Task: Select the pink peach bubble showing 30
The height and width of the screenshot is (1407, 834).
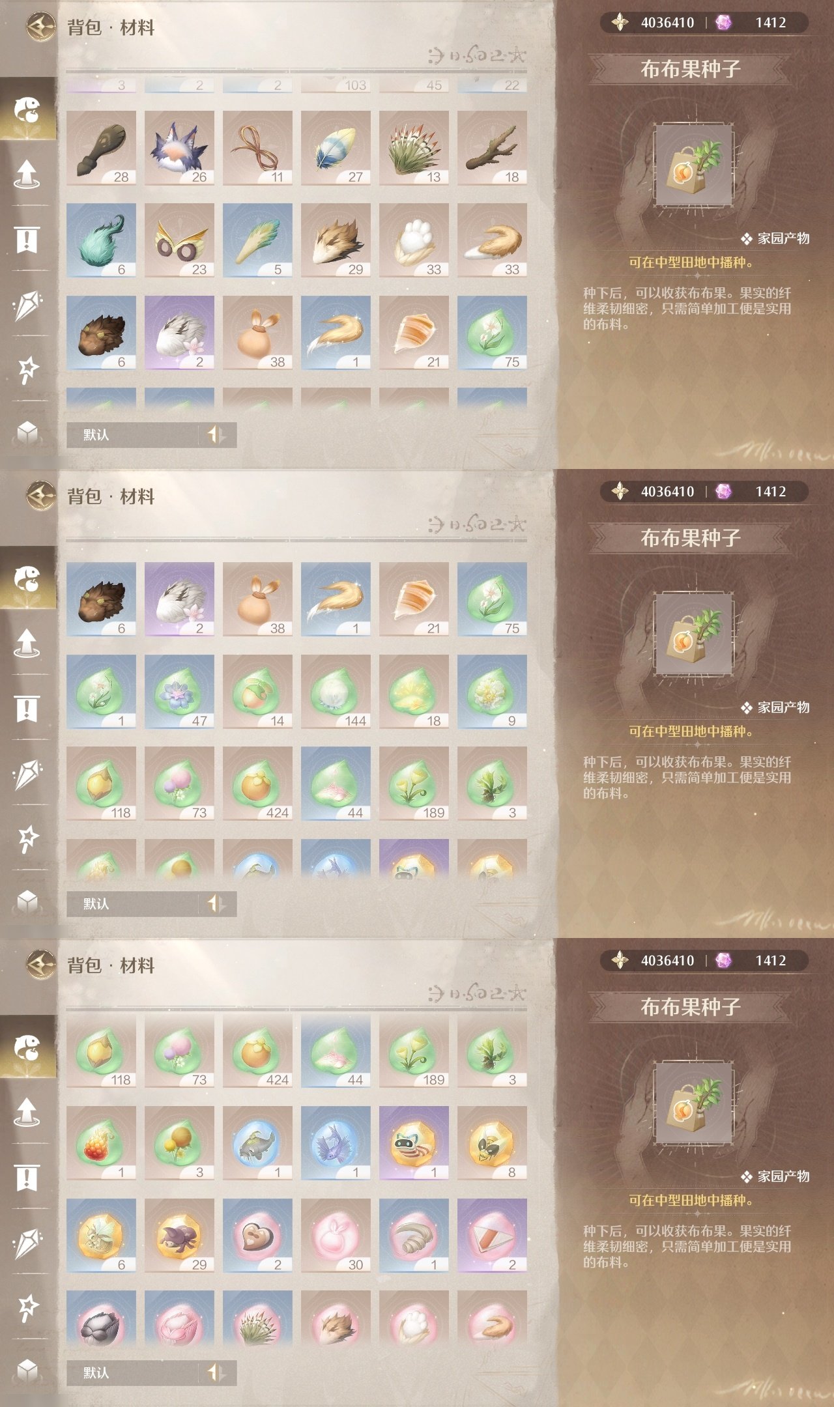Action: (x=336, y=1236)
